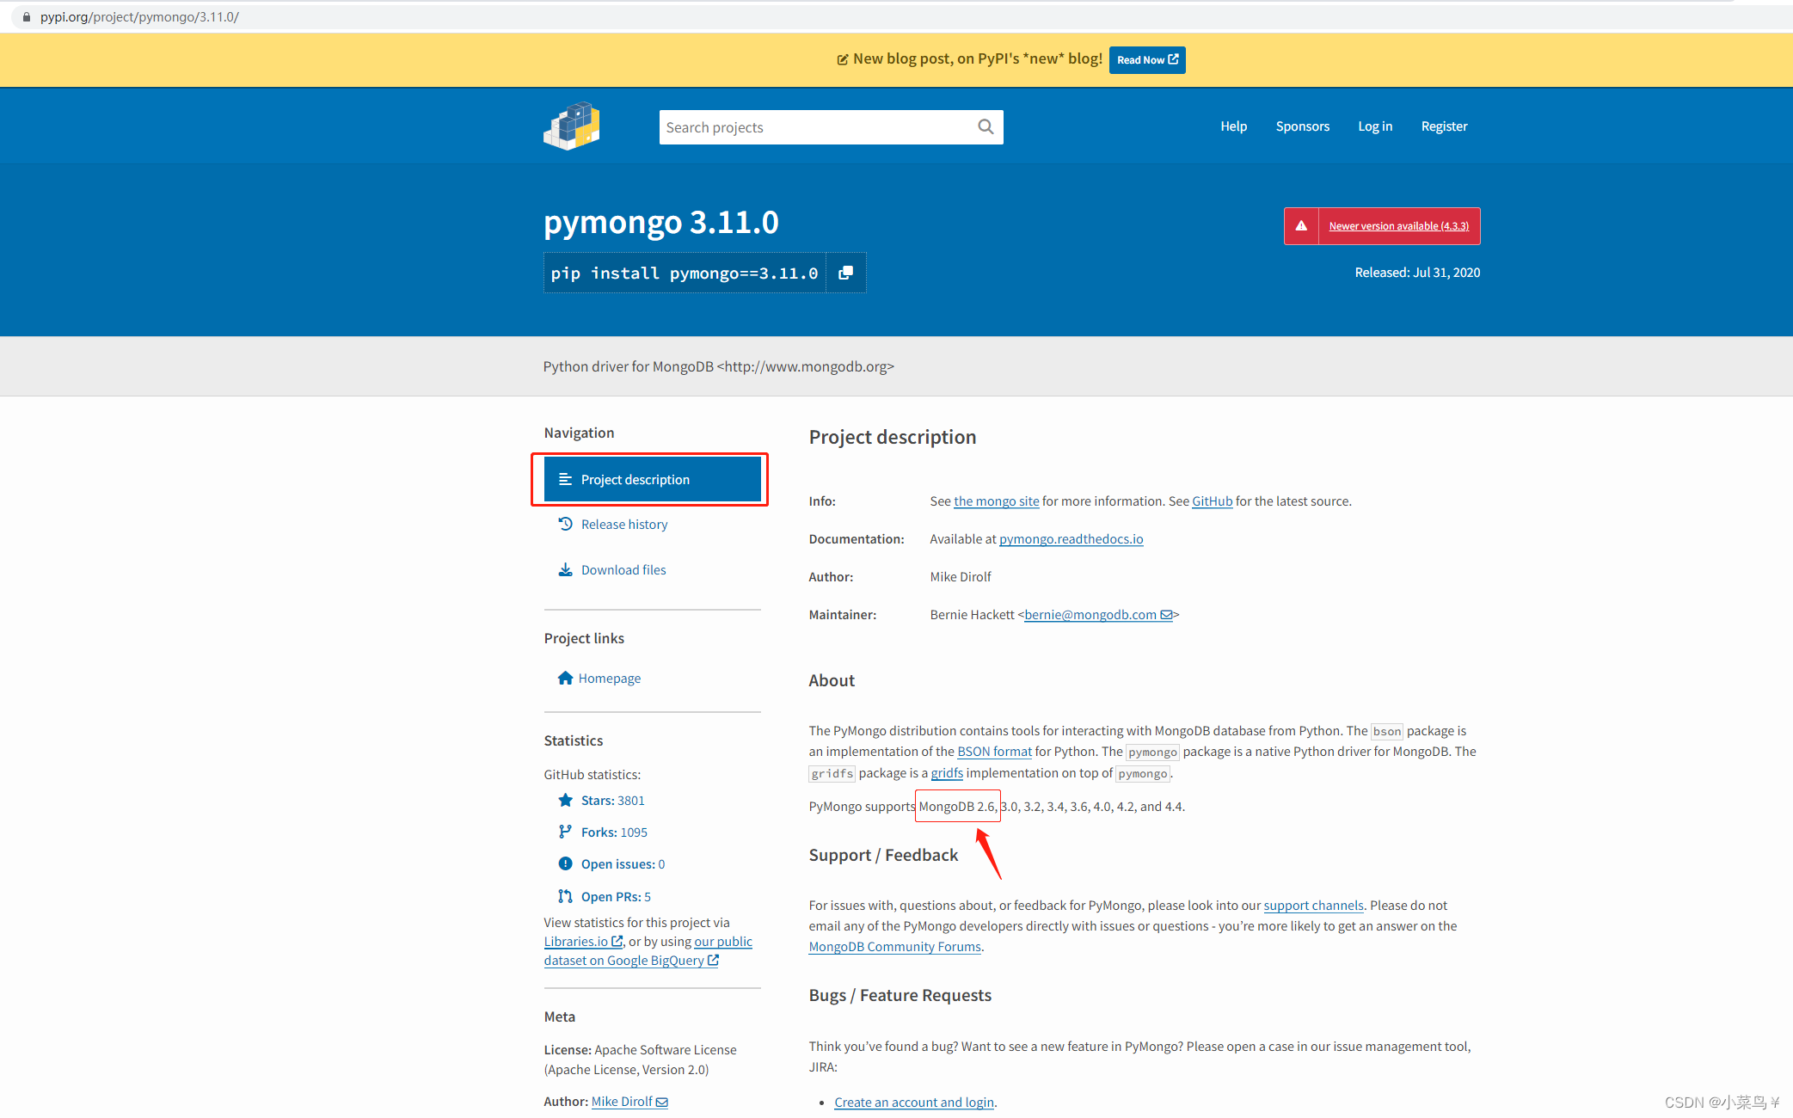The width and height of the screenshot is (1793, 1118).
Task: Click the Read Now button
Action: (x=1146, y=59)
